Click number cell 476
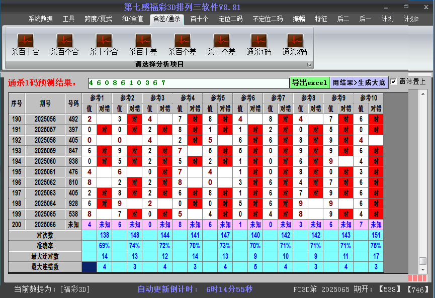435x298 pixels. [73, 172]
